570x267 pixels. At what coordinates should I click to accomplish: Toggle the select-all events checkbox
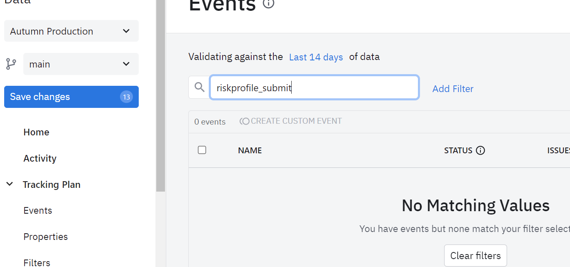pyautogui.click(x=202, y=150)
